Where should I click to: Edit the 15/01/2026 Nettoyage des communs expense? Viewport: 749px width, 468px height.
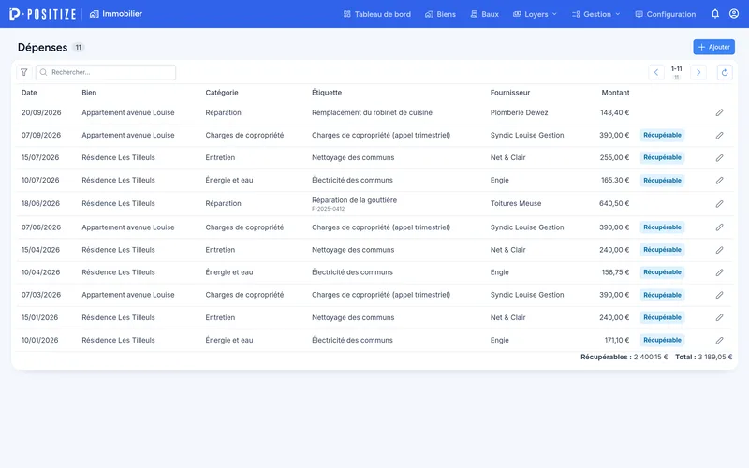[x=719, y=317]
